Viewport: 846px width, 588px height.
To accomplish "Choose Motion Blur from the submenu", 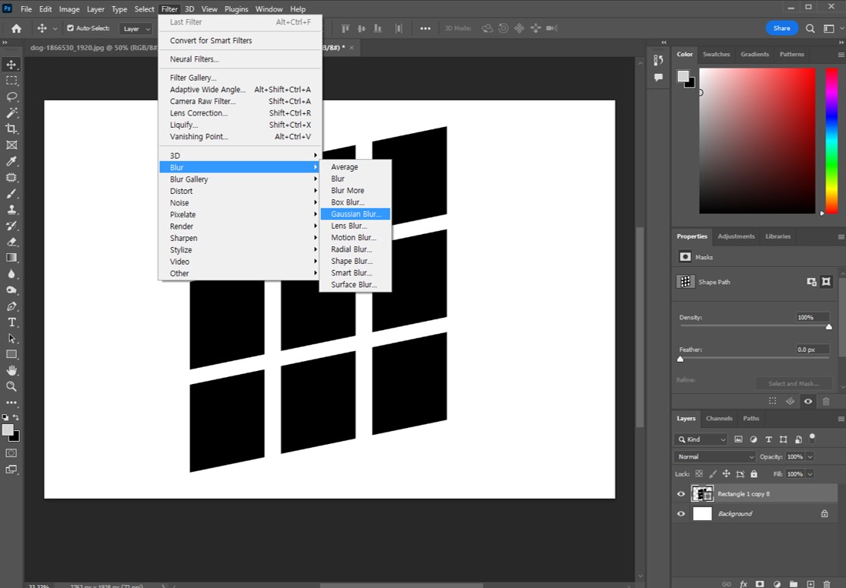I will (x=355, y=237).
